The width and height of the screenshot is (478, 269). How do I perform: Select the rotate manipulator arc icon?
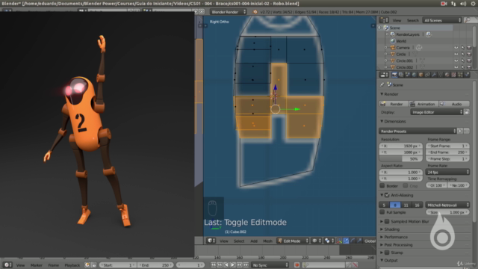click(353, 241)
